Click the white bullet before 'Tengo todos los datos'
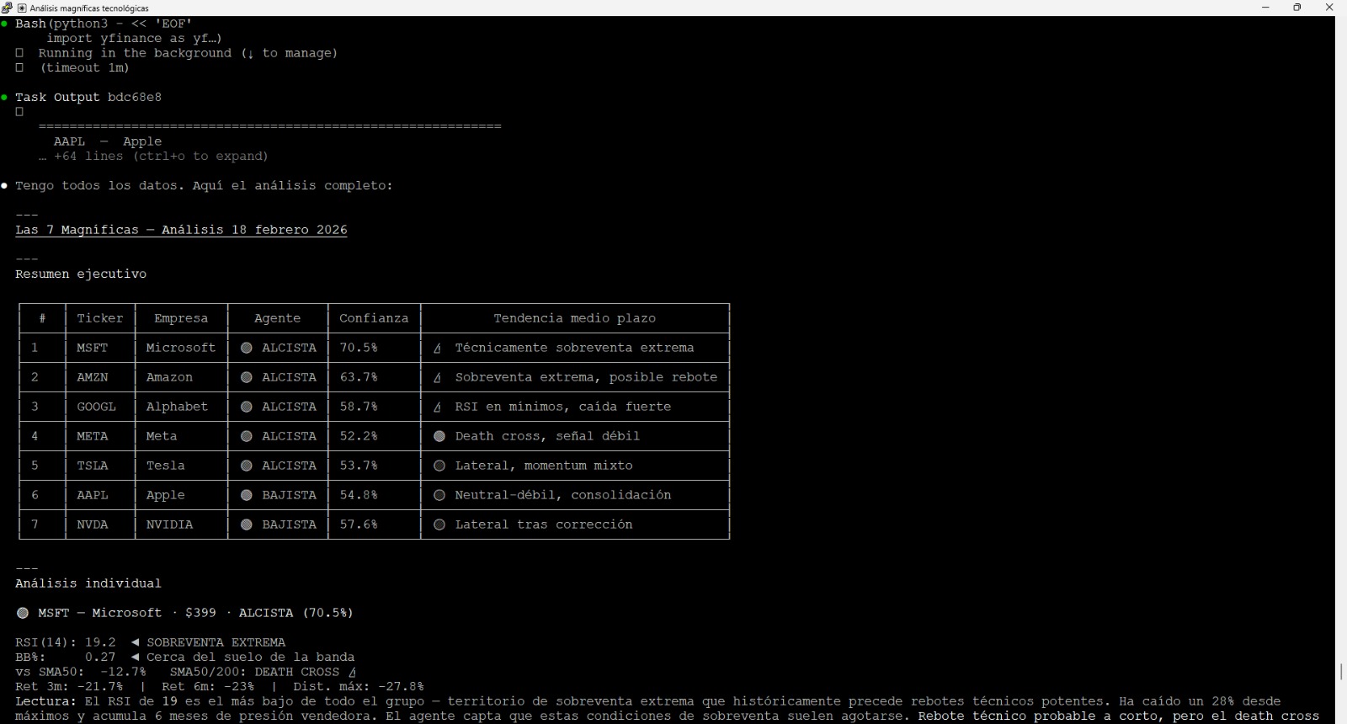This screenshot has width=1347, height=724. 4,185
